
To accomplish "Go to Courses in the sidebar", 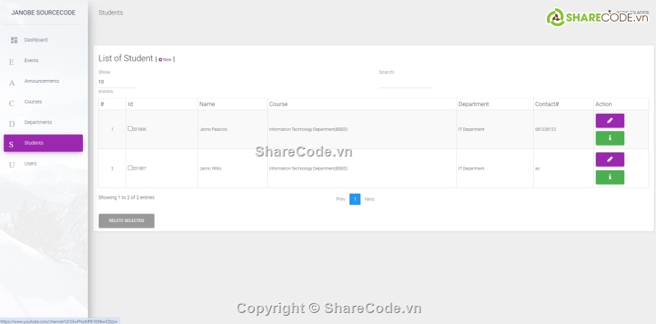I will pyautogui.click(x=33, y=102).
